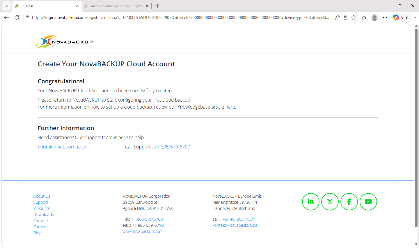This screenshot has width=419, height=248.
Task: Click the NovaBACKUP logo
Action: tap(65, 42)
